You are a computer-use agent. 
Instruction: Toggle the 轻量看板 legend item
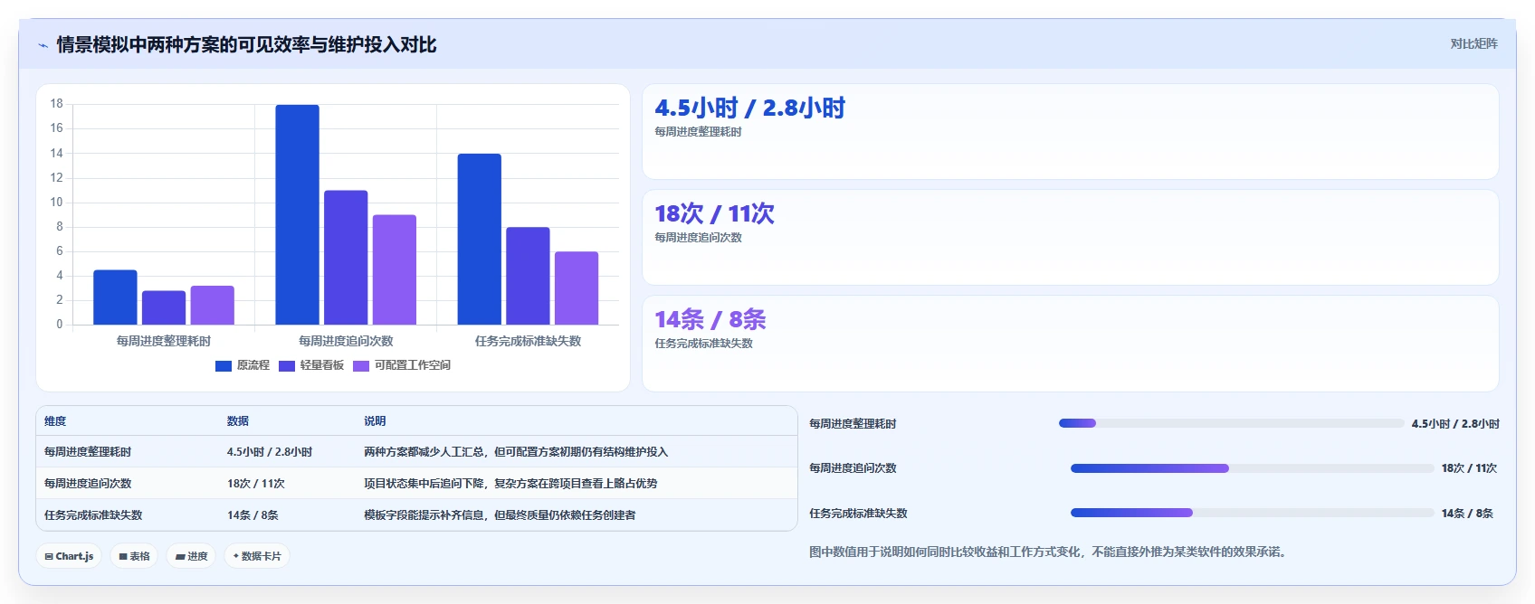click(311, 365)
